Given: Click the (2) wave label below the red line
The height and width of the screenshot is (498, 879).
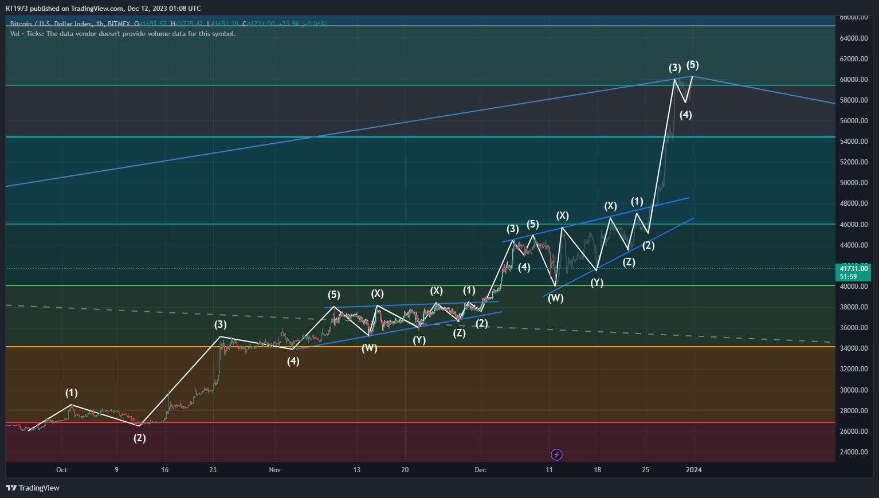Looking at the screenshot, I should point(140,438).
